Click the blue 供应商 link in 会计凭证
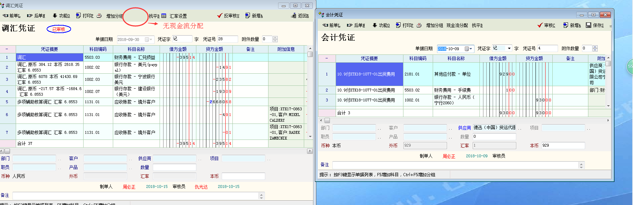The height and width of the screenshot is (205, 633). [x=464, y=128]
